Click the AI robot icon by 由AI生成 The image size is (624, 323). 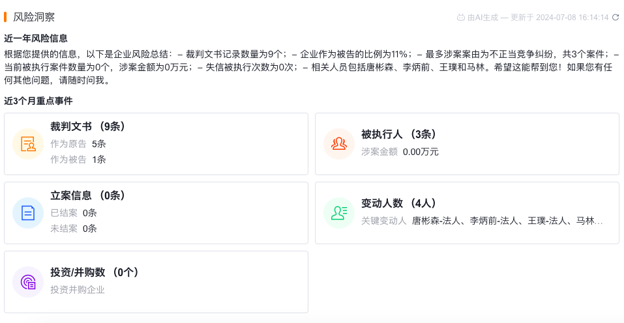tap(461, 18)
